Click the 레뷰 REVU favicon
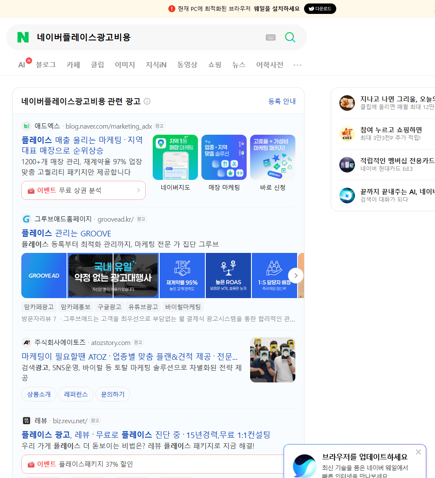 (27, 421)
